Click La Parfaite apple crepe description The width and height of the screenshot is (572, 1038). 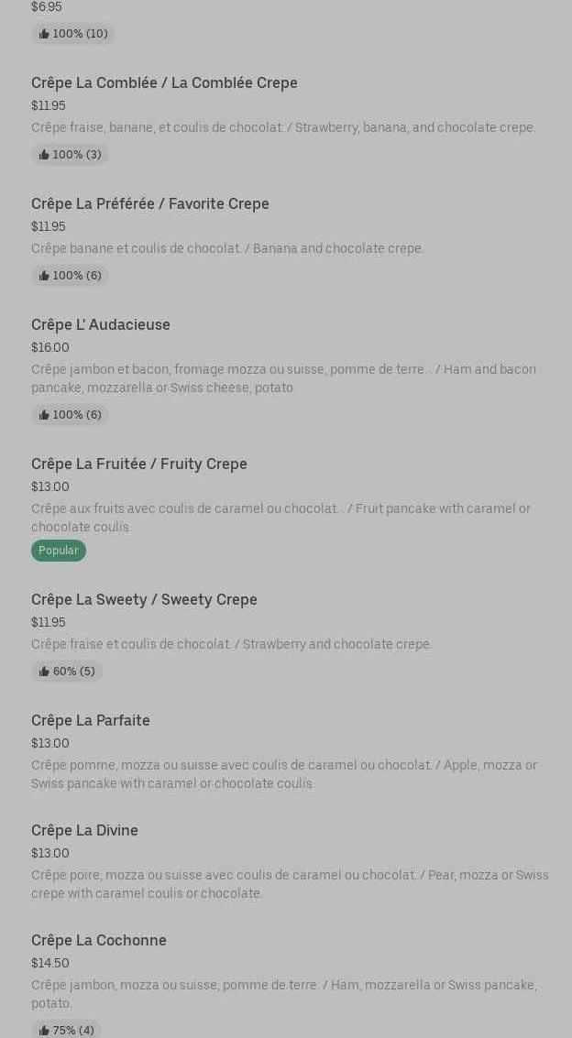[x=284, y=774]
